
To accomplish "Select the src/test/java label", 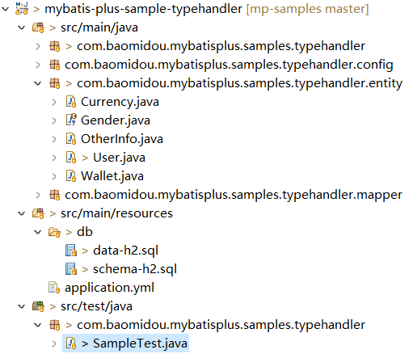I will 96,306.
